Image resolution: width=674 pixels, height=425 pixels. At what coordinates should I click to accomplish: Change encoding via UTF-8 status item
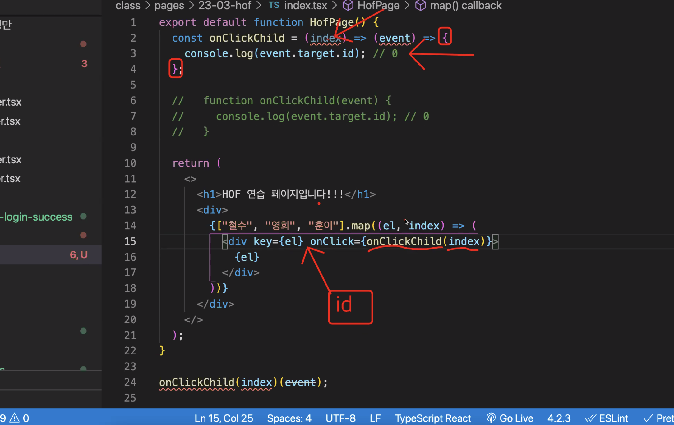(x=340, y=418)
